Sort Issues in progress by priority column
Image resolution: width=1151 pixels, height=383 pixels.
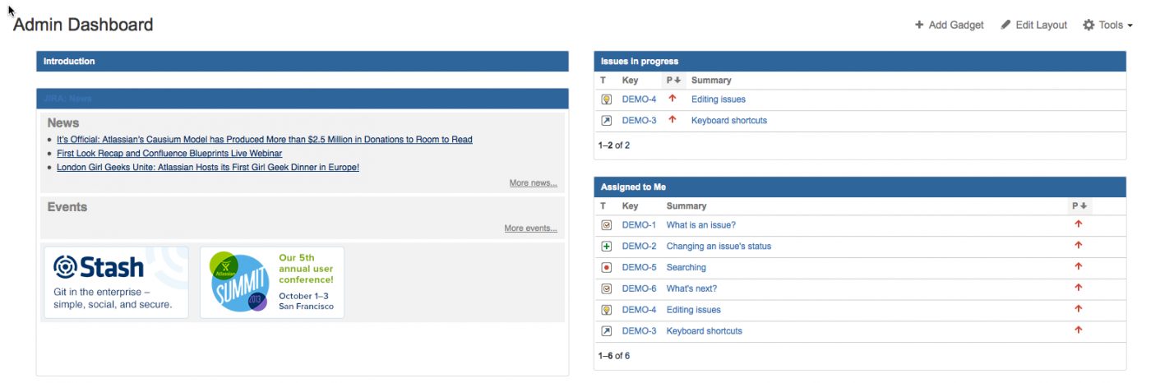point(673,81)
